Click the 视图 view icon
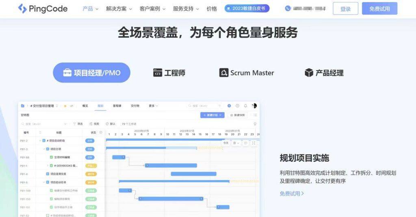The image size is (416, 217). [91, 124]
